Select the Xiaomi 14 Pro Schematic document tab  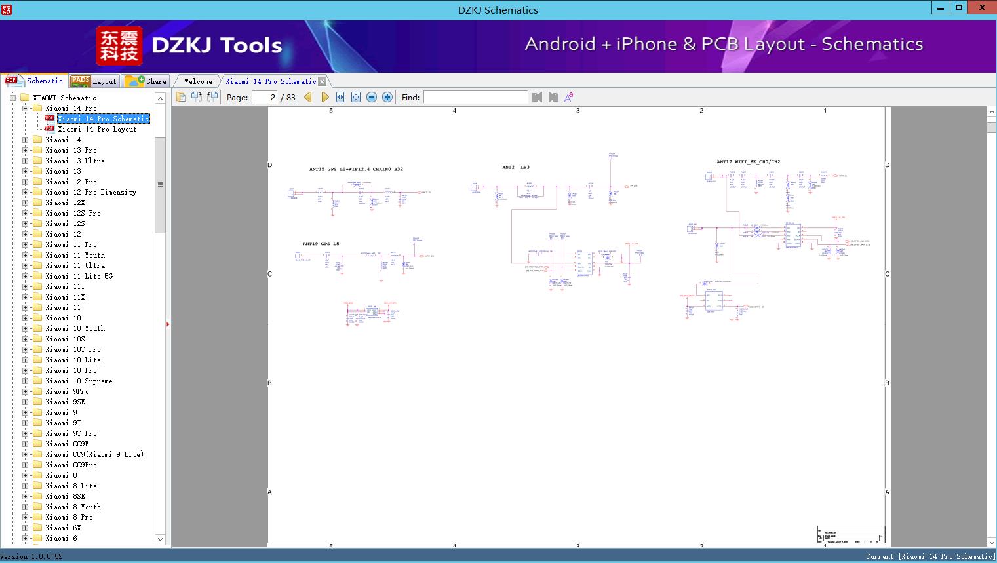pyautogui.click(x=271, y=81)
